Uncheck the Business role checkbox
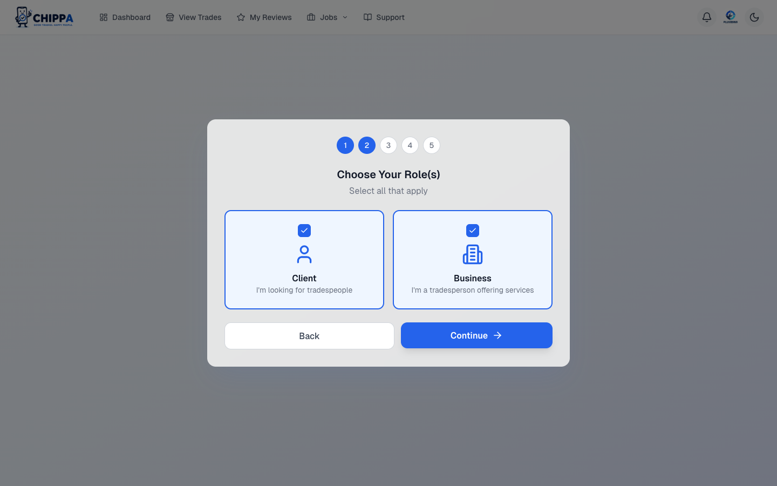This screenshot has height=486, width=777. pyautogui.click(x=473, y=231)
